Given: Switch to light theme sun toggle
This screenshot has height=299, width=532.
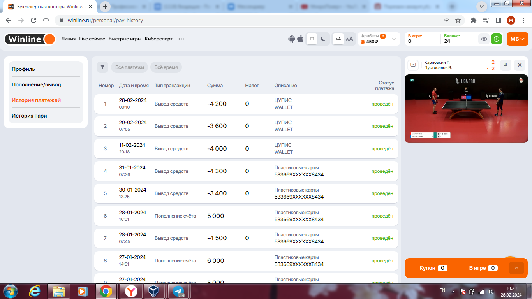Looking at the screenshot, I should [x=312, y=39].
